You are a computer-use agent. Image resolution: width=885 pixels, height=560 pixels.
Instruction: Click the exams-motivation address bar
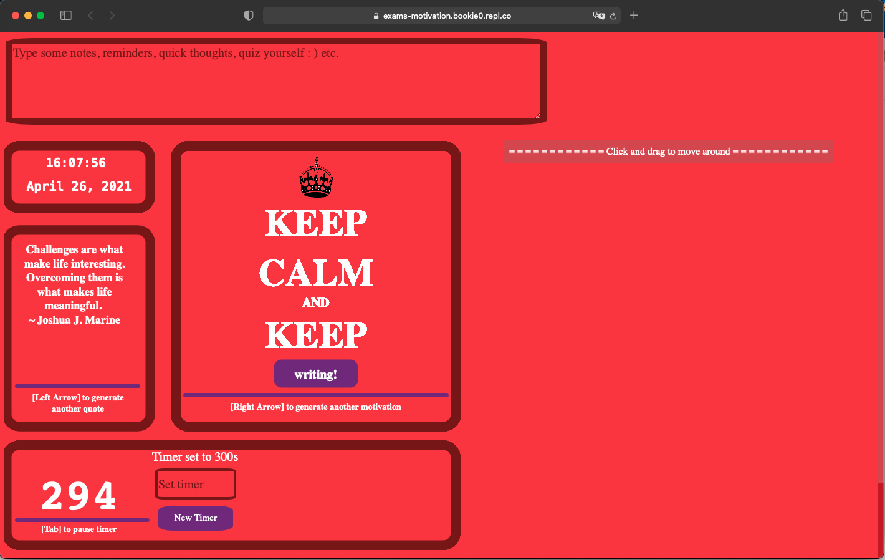click(442, 16)
